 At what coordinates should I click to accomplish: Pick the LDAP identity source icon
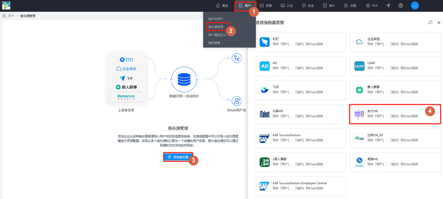(x=359, y=66)
